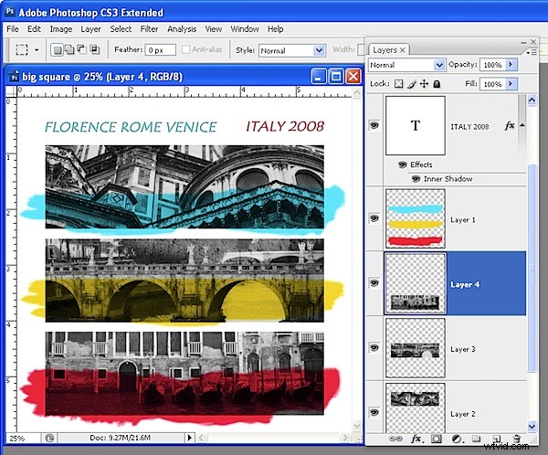Click the lock image pixels brush icon
548x455 pixels.
click(x=411, y=84)
